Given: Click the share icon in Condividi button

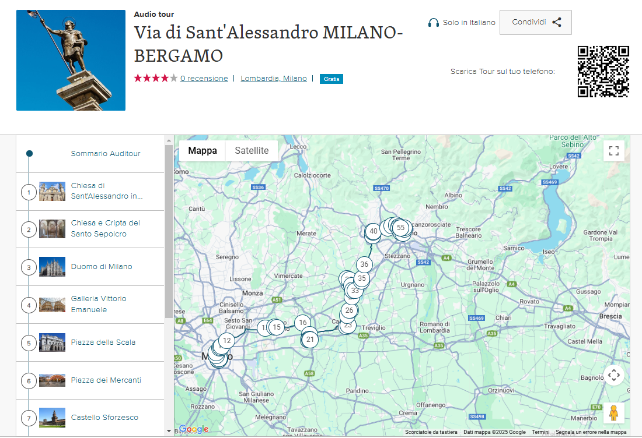Looking at the screenshot, I should click(557, 23).
